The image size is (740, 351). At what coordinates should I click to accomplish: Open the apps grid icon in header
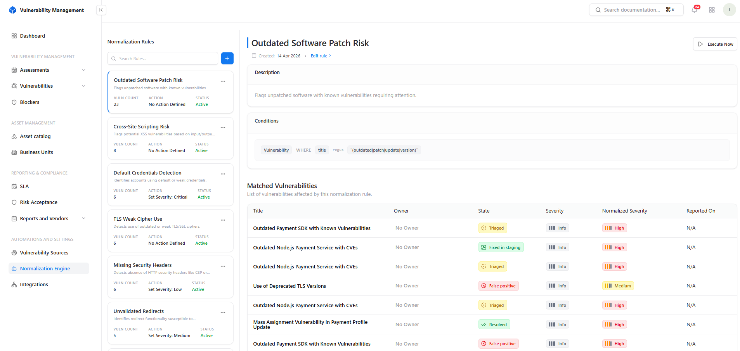(x=712, y=10)
